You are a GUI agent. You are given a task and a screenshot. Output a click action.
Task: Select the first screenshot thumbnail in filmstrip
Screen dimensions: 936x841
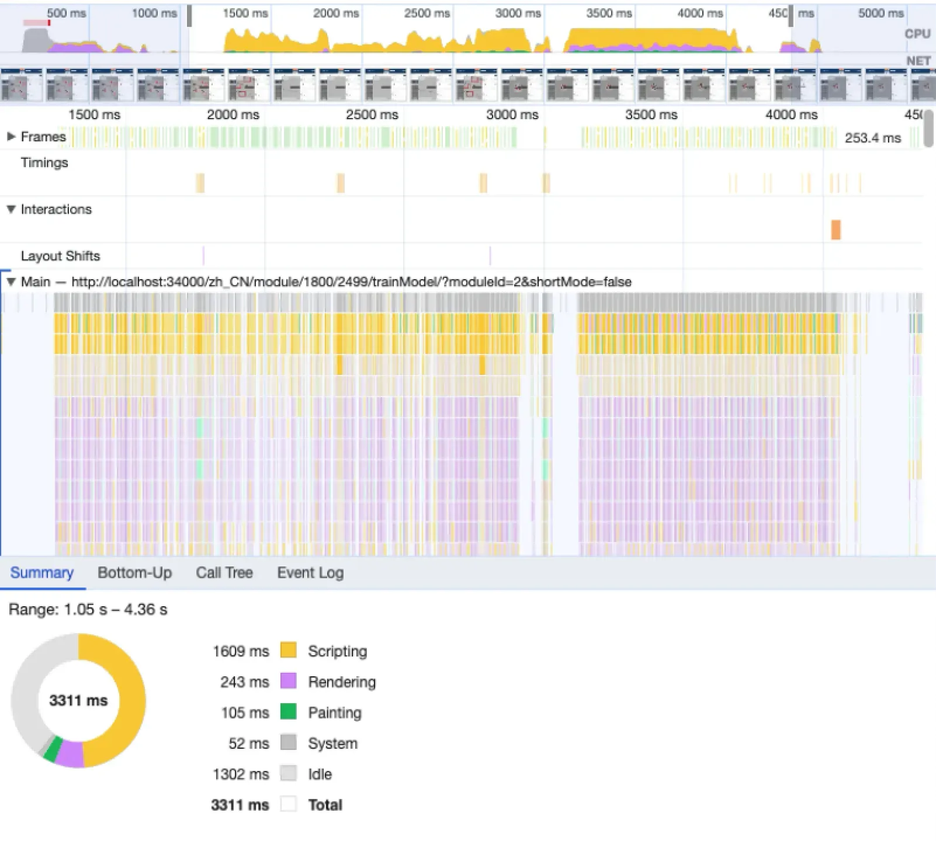pyautogui.click(x=22, y=85)
